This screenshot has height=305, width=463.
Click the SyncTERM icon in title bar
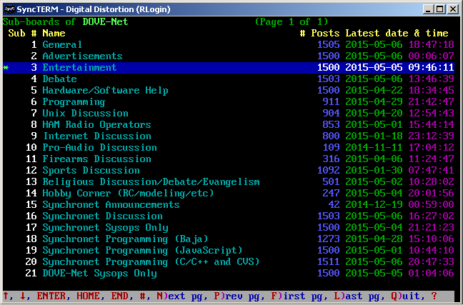point(8,9)
